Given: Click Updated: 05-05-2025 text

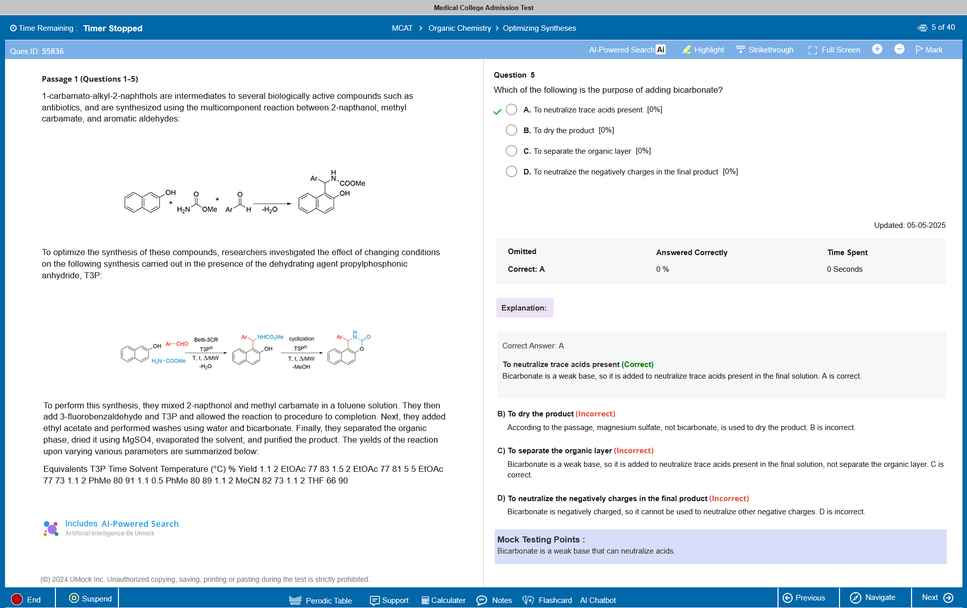Looking at the screenshot, I should click(910, 225).
